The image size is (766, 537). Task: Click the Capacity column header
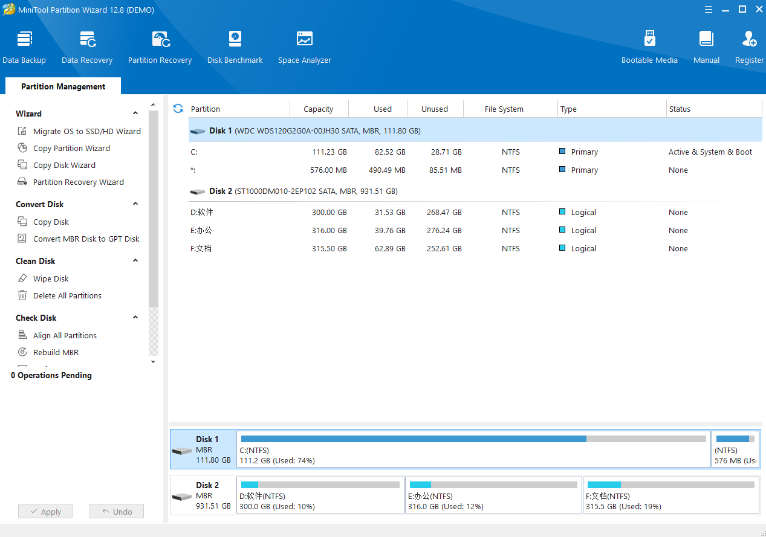click(319, 109)
